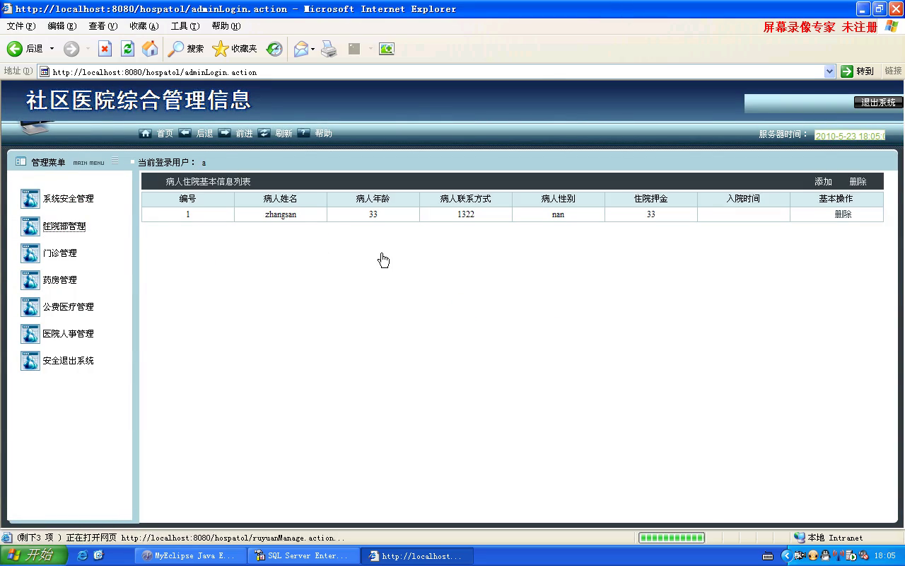Screen dimensions: 905x566
Task: Click the icon next to 安全退出系统
Action: tap(30, 361)
